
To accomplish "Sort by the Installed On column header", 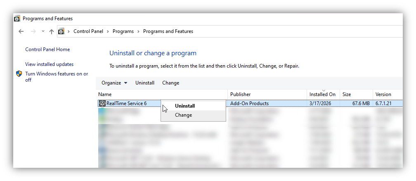I will (323, 94).
